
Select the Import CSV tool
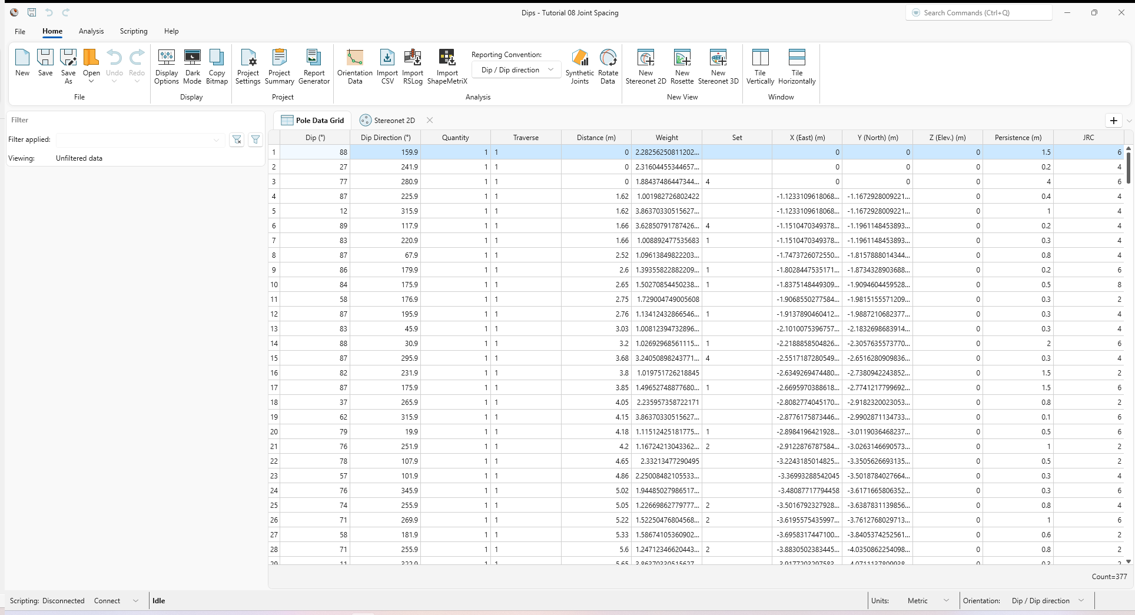(x=387, y=65)
